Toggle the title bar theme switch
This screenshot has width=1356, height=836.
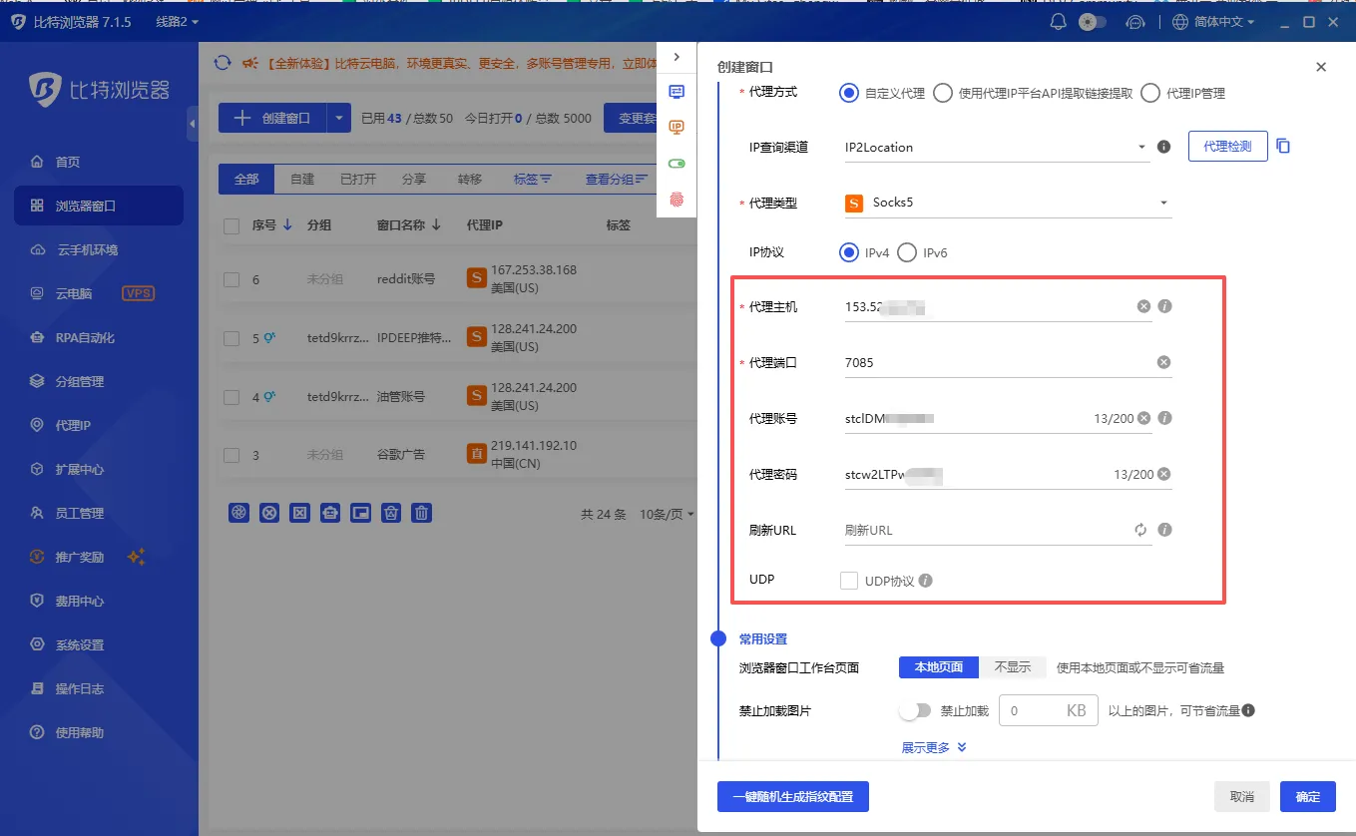[1093, 22]
